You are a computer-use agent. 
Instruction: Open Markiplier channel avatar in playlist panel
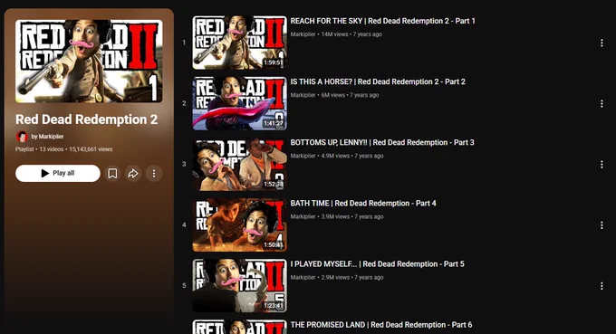point(22,137)
